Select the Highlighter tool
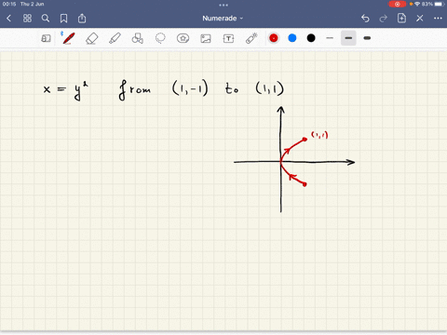 (x=115, y=38)
